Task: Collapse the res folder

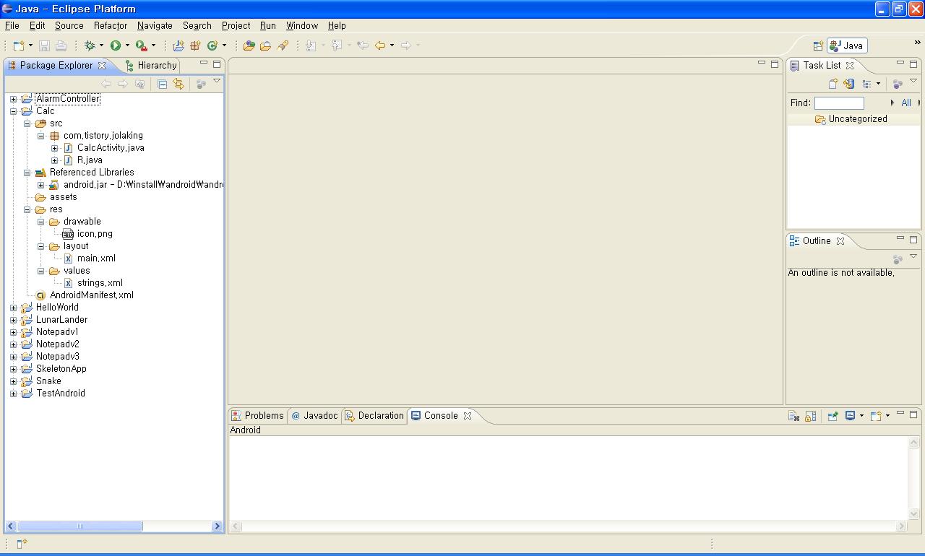Action: click(x=27, y=209)
